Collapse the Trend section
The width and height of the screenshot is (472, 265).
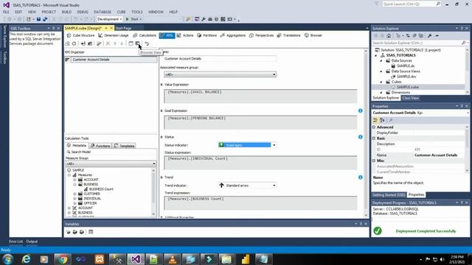coord(162,177)
